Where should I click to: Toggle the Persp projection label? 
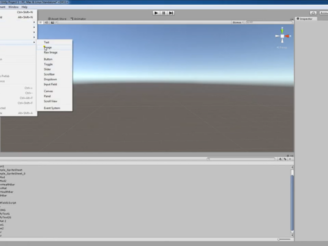pyautogui.click(x=282, y=47)
